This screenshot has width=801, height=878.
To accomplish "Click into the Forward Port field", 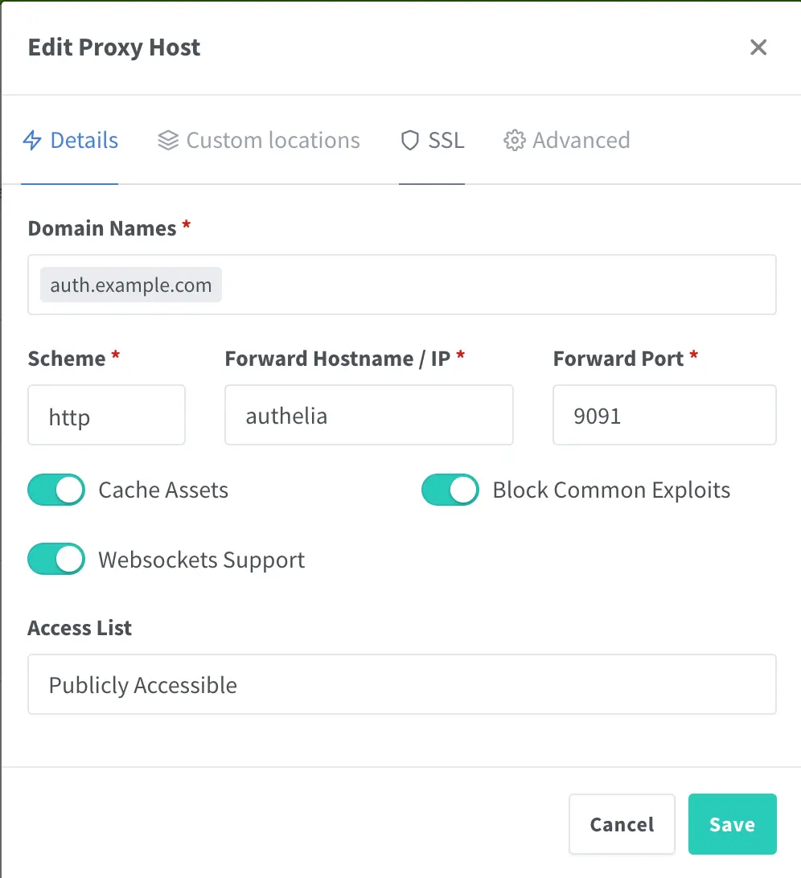I will click(x=663, y=415).
